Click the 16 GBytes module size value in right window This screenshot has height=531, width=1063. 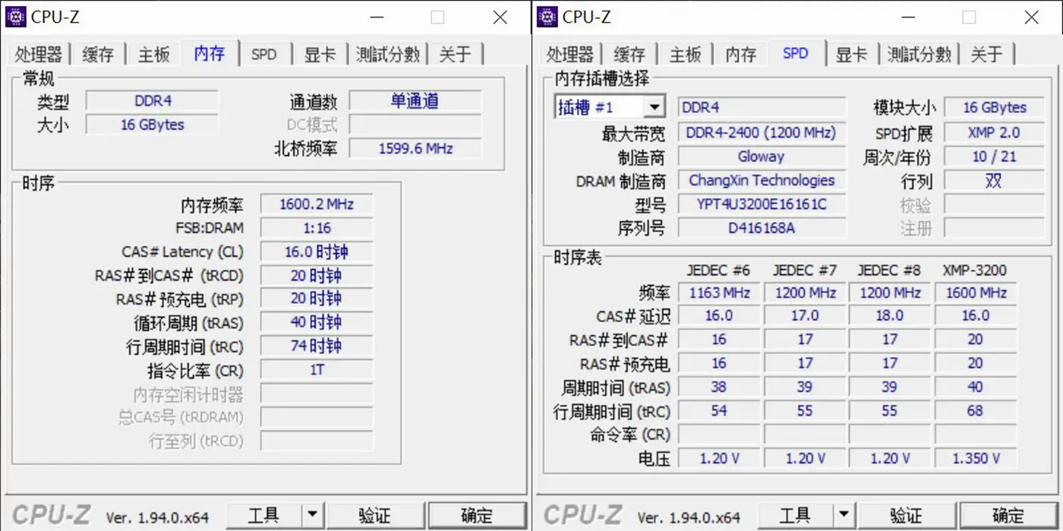[994, 107]
